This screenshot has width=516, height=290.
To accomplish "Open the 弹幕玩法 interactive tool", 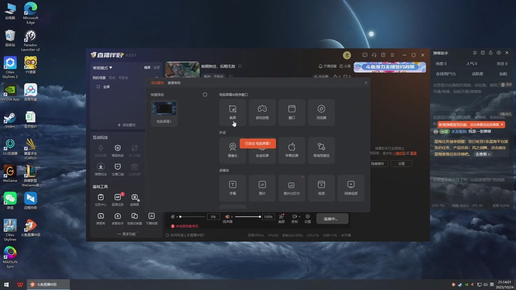I will 101,169.
